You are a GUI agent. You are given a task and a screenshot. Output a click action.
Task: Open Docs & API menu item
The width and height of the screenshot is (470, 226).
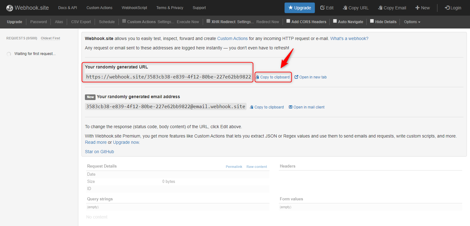pyautogui.click(x=67, y=8)
